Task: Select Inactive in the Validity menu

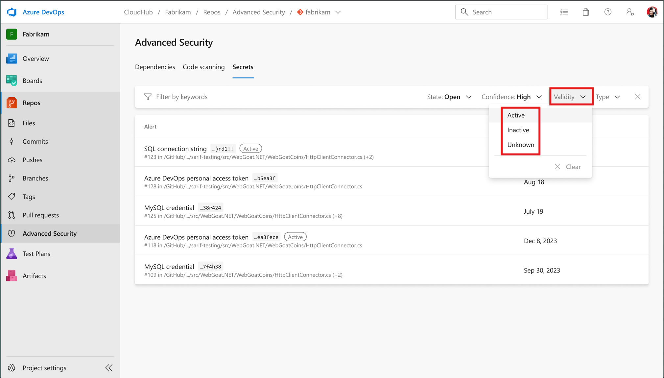Action: [x=540, y=130]
